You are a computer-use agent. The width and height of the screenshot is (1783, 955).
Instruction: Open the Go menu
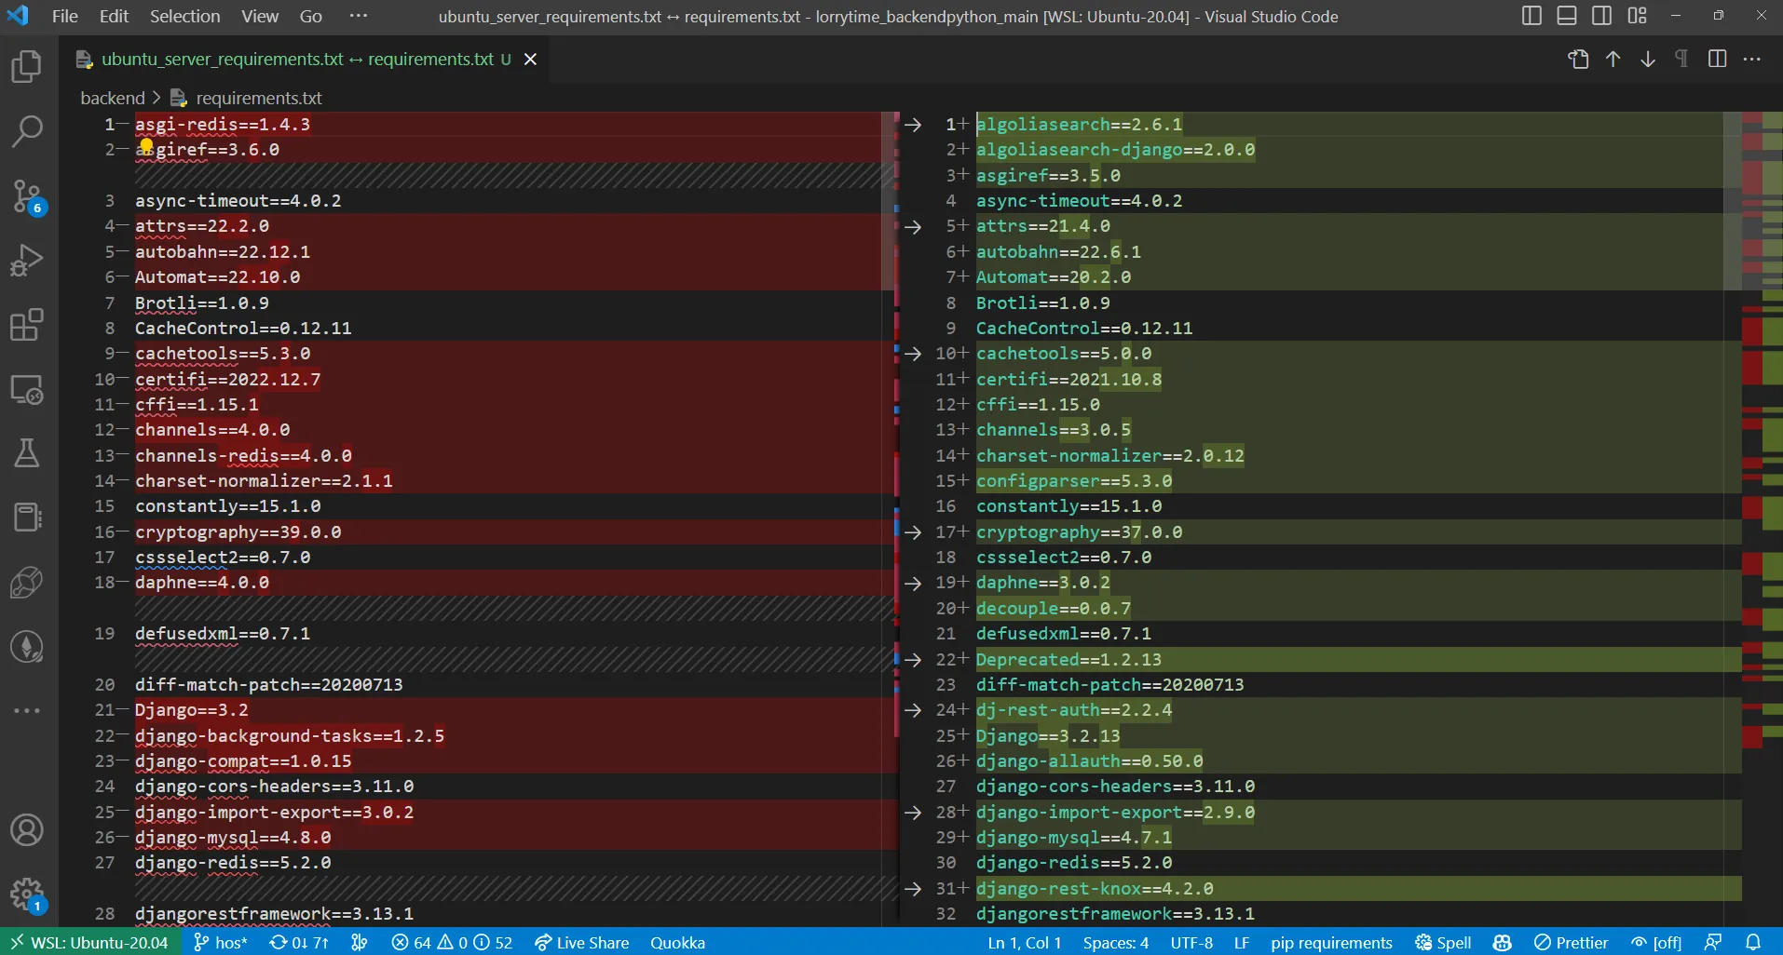[311, 16]
